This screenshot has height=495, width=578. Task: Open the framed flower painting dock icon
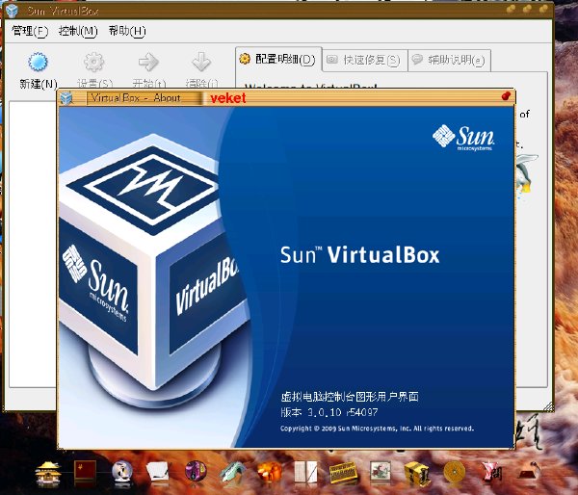pyautogui.click(x=381, y=472)
